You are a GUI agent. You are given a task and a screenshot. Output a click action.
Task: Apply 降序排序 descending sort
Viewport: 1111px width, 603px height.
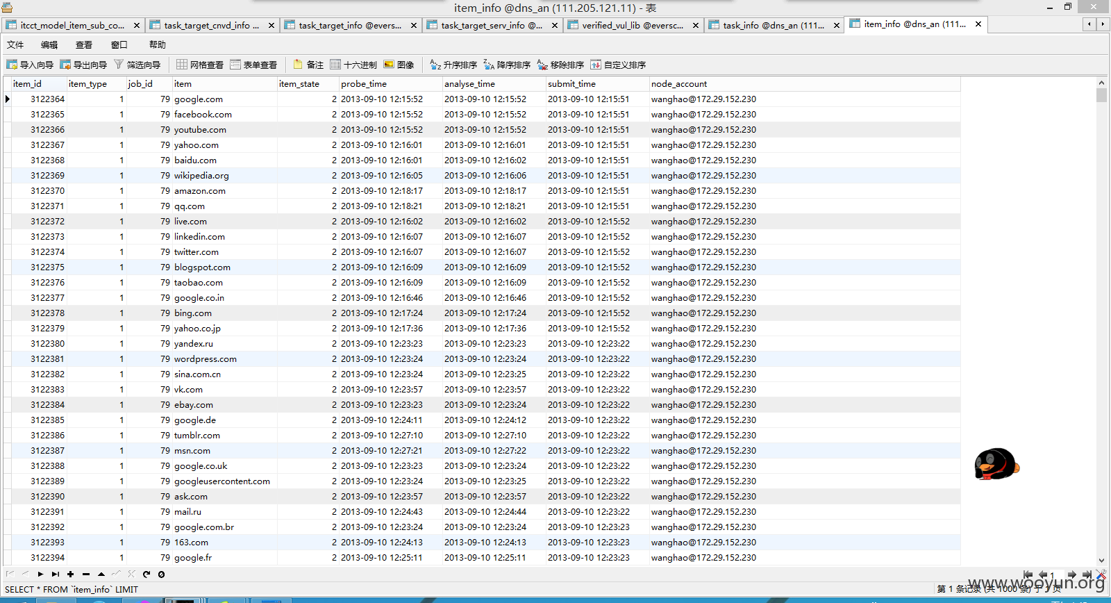[507, 65]
